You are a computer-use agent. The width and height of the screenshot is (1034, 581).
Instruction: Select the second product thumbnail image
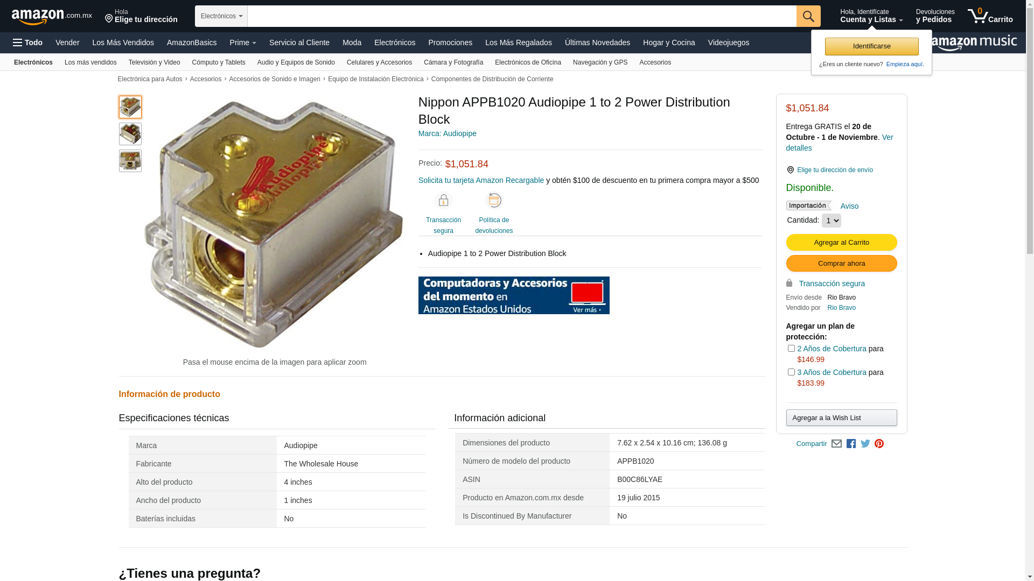point(130,134)
